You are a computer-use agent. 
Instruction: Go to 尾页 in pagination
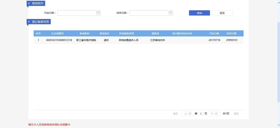point(236,114)
